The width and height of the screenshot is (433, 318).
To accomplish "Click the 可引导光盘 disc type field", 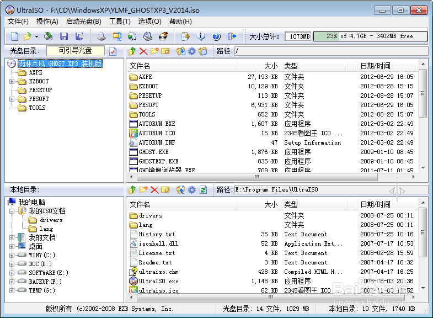I will click(75, 51).
